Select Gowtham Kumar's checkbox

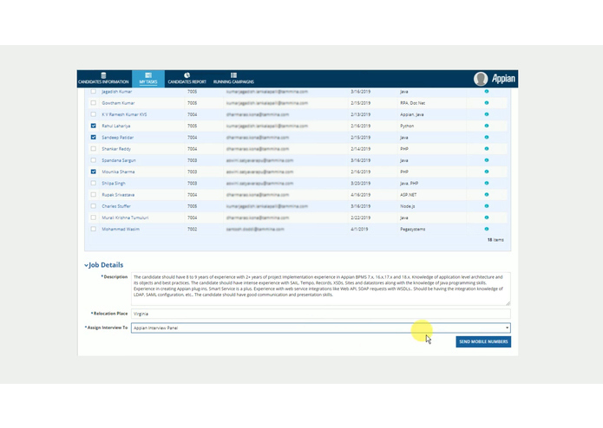pos(94,103)
